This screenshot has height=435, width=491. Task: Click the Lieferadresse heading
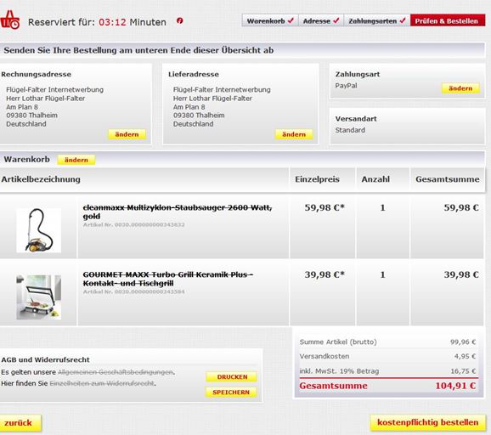[x=193, y=74]
